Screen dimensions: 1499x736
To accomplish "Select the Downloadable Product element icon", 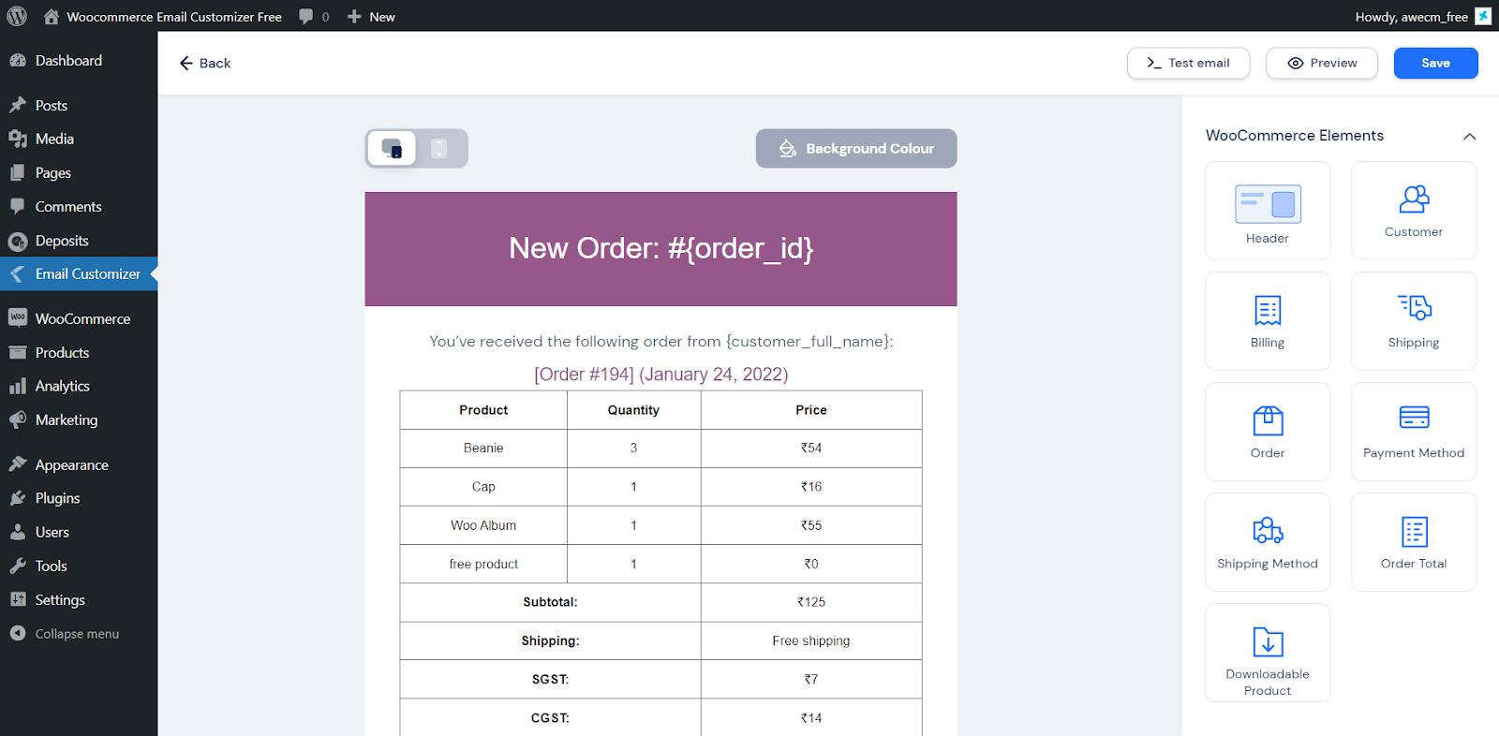I will [1268, 641].
